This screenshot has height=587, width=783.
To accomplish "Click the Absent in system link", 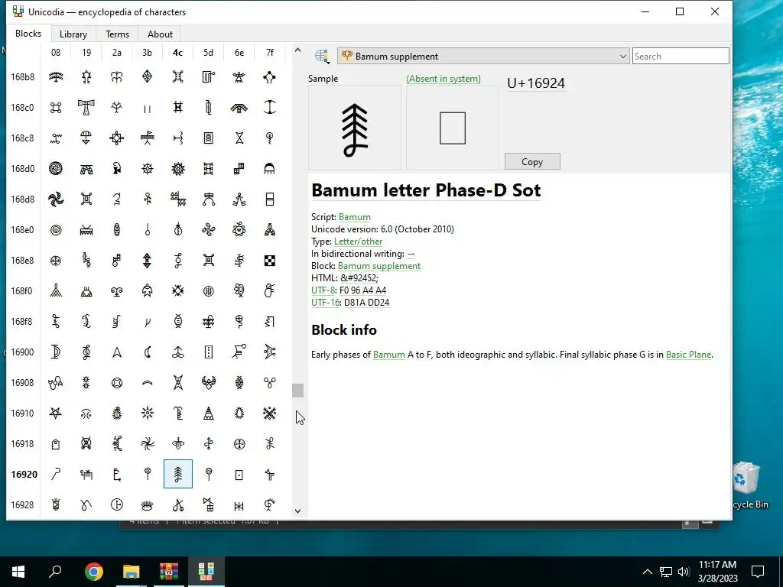I will coord(443,79).
